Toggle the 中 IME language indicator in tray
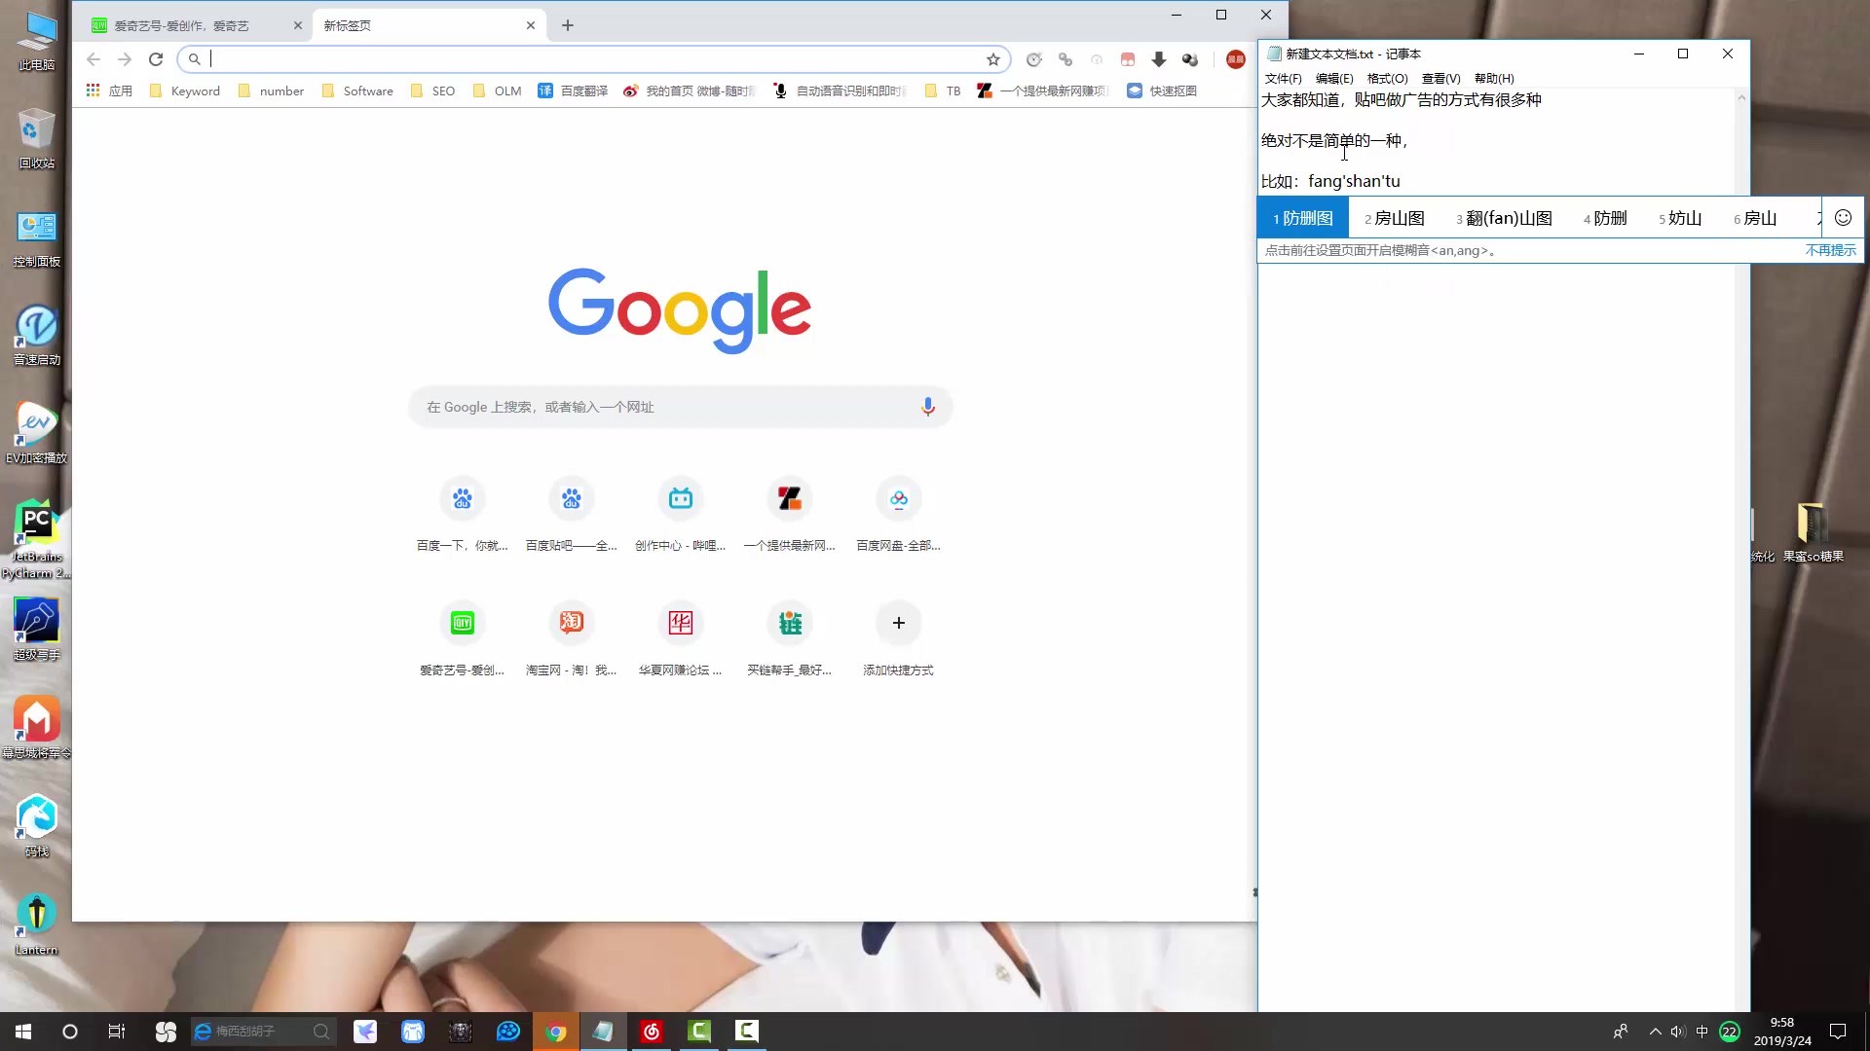 [x=1702, y=1032]
